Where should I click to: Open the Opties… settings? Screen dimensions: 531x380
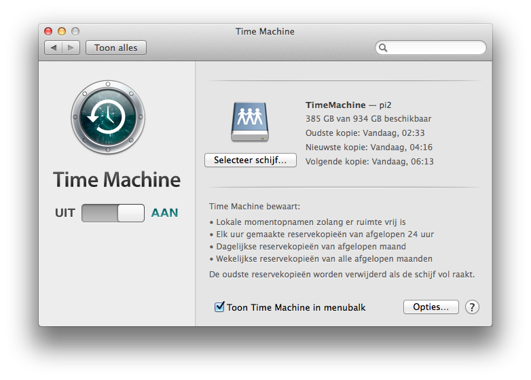coord(431,307)
